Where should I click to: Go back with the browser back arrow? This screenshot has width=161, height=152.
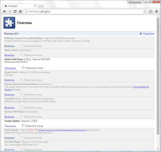pyautogui.click(x=5, y=11)
